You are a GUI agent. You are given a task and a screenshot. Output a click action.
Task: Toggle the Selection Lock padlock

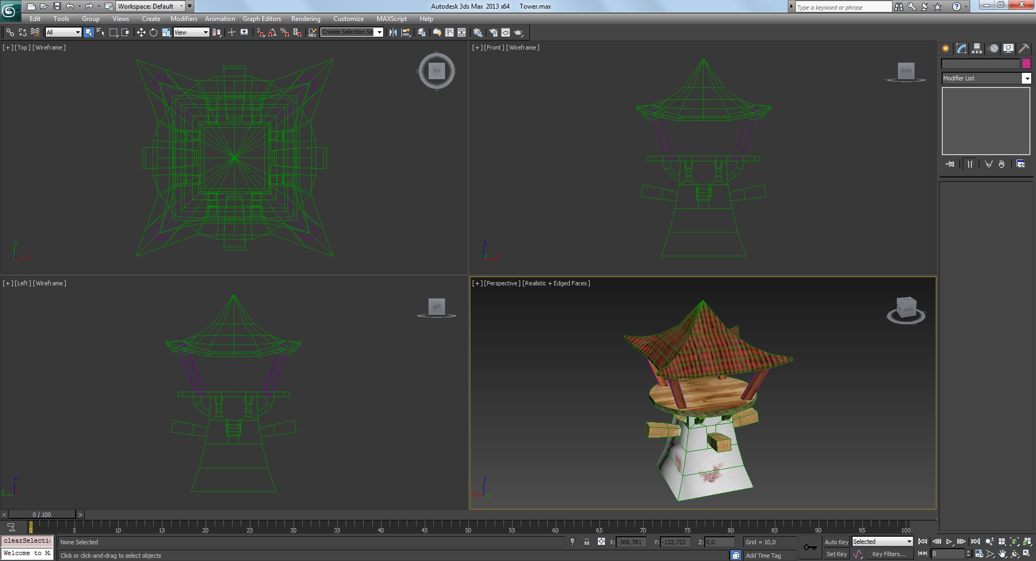587,542
